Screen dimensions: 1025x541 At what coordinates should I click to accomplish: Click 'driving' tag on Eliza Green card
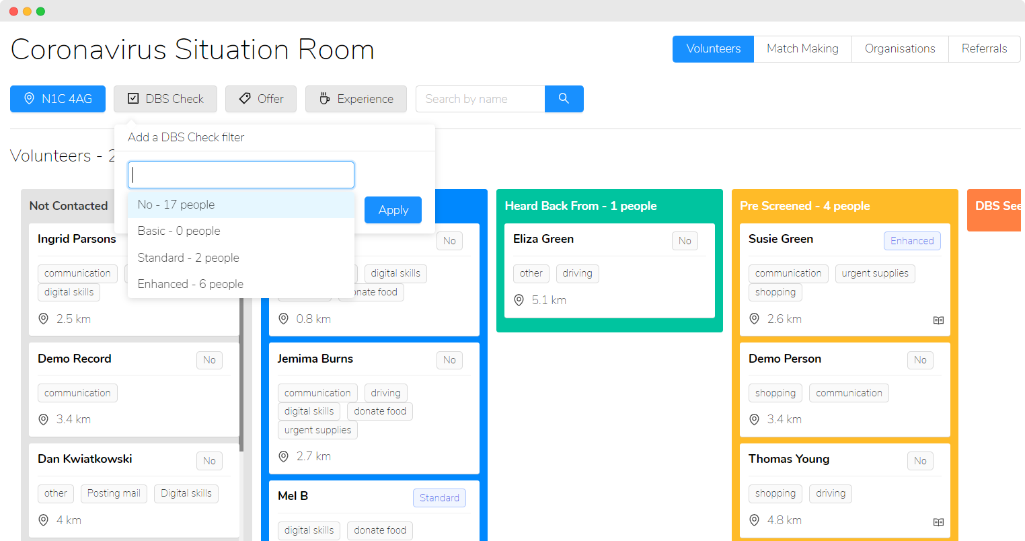pyautogui.click(x=577, y=273)
